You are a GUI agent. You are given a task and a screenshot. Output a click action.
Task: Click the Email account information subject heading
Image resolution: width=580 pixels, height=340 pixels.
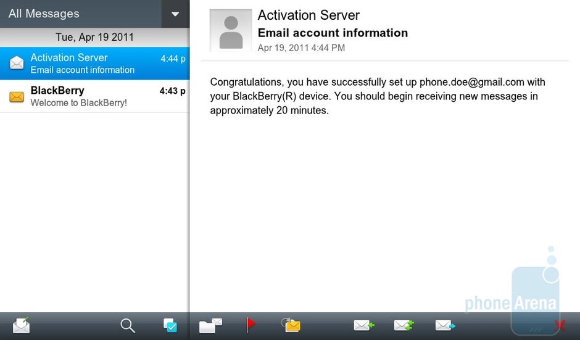[x=333, y=33]
